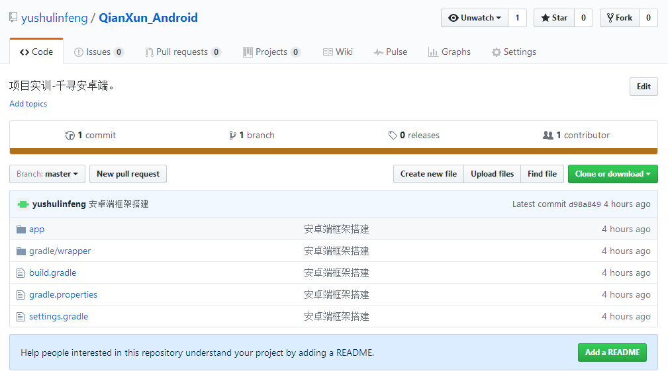Image resolution: width=668 pixels, height=373 pixels.
Task: Click the Edit description button
Action: click(x=644, y=87)
